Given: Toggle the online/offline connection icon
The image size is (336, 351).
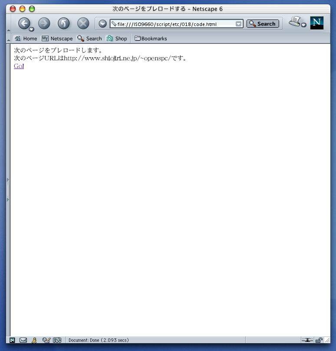Looking at the screenshot, I should tap(307, 340).
